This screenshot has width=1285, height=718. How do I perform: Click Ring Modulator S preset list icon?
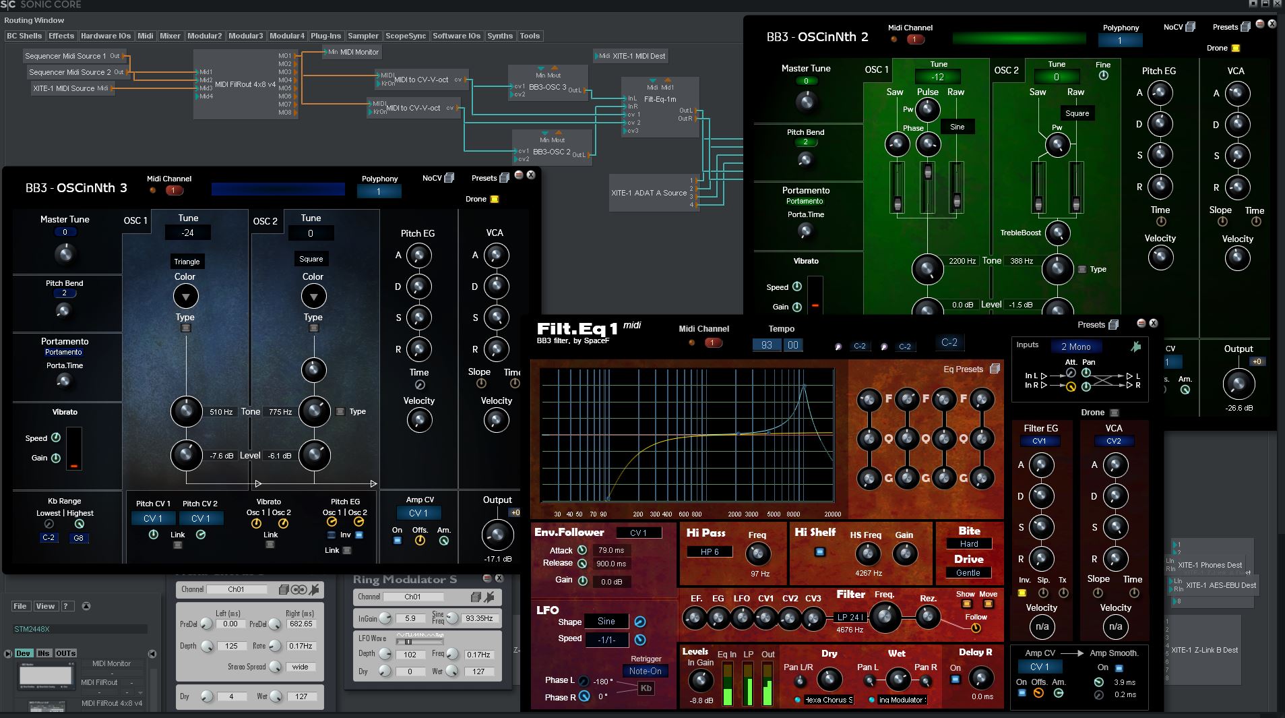coord(476,597)
